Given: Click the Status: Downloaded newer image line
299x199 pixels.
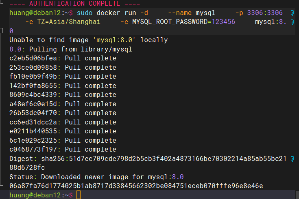Looking at the screenshot, I should click(x=96, y=177).
